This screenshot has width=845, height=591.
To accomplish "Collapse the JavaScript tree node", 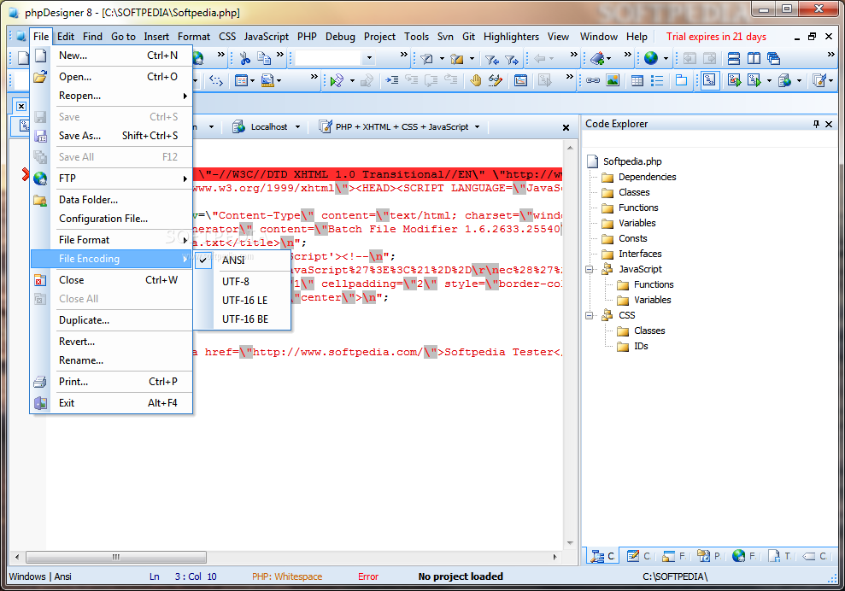I will pyautogui.click(x=589, y=269).
